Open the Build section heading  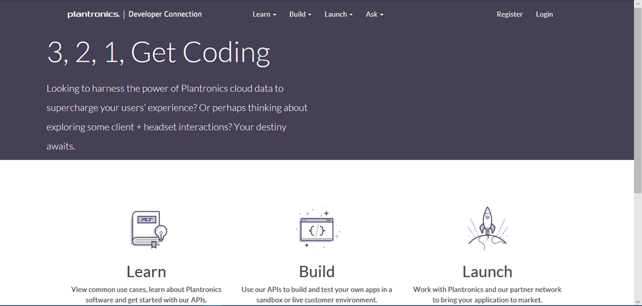317,272
